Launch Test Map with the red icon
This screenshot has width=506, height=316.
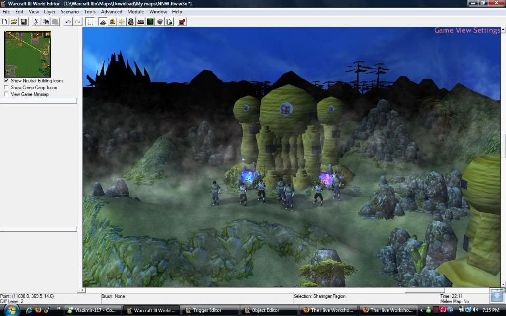click(x=182, y=22)
